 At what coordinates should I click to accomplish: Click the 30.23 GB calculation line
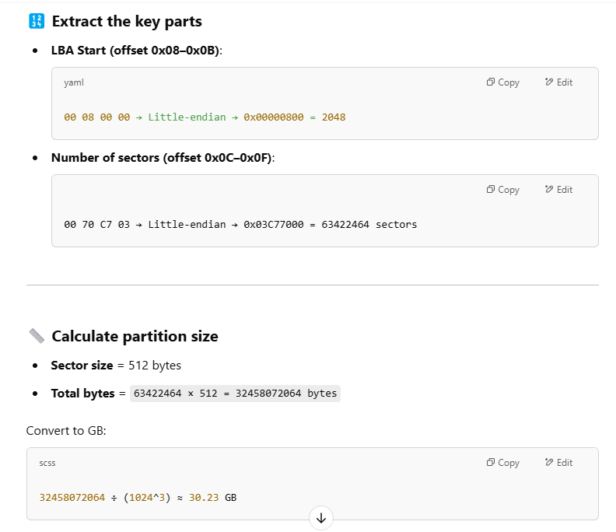(x=138, y=496)
